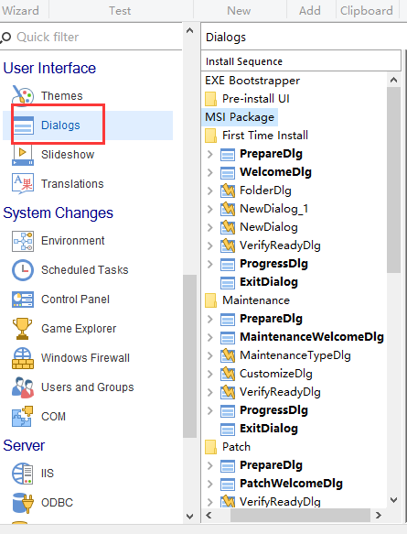
Task: Select ProgressDlg under First Time Install
Action: pos(273,264)
